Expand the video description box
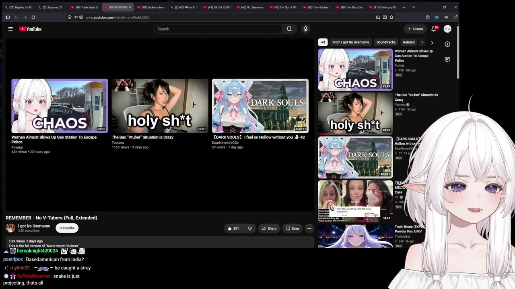515x289 pixels. pos(160,242)
